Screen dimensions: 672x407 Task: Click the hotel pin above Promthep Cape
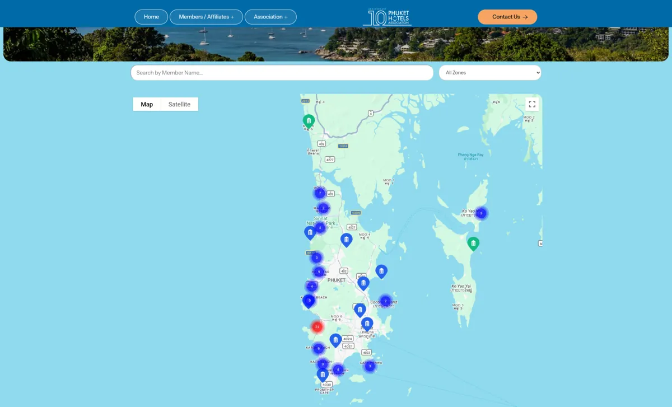tap(323, 375)
